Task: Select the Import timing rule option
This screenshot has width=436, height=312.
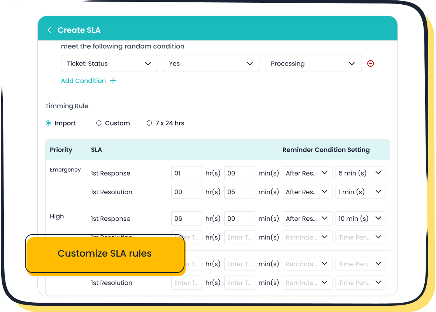Action: tap(48, 123)
